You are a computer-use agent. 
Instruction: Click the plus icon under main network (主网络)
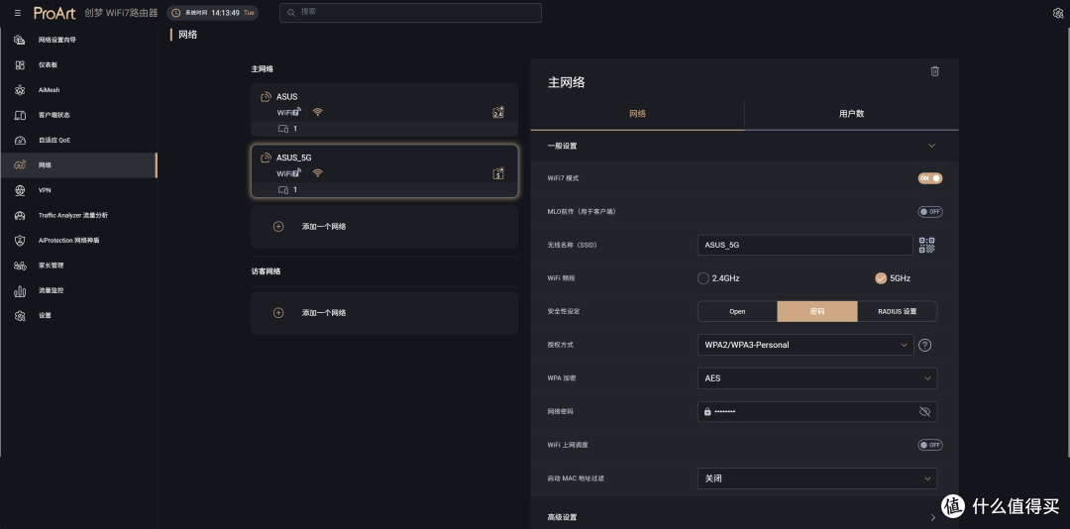[278, 227]
